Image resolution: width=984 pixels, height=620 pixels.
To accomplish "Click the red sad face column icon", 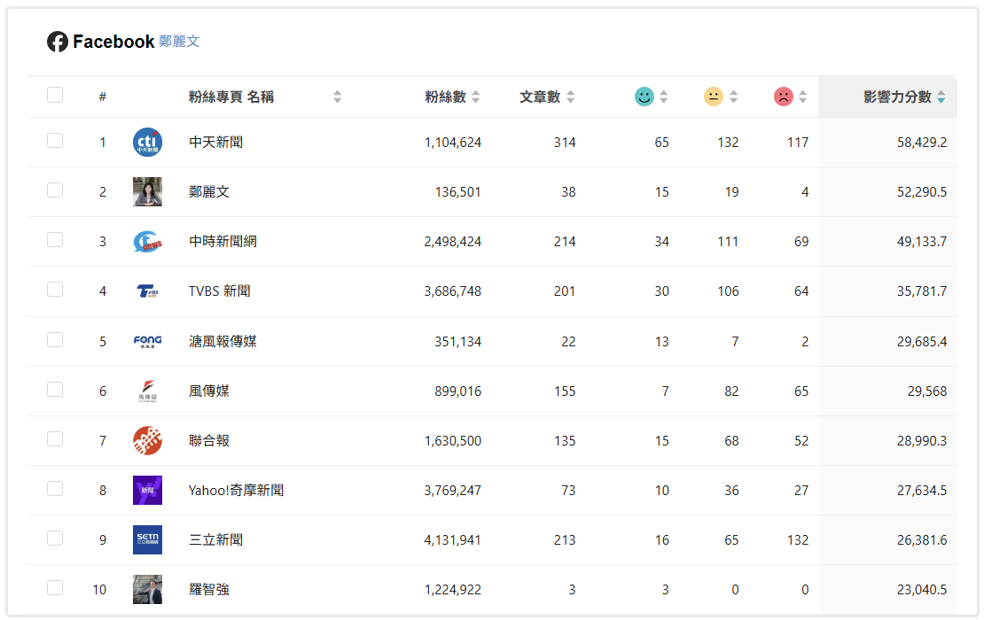I will point(783,97).
